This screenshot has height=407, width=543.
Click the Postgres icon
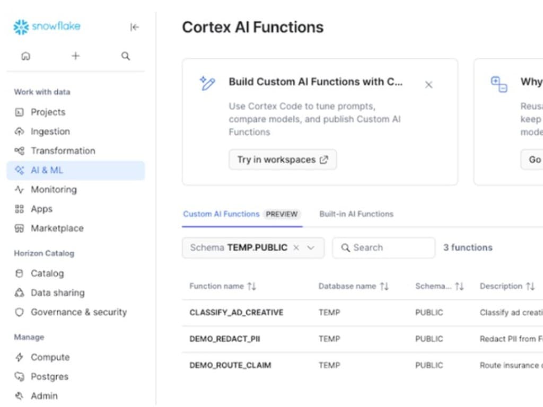20,377
